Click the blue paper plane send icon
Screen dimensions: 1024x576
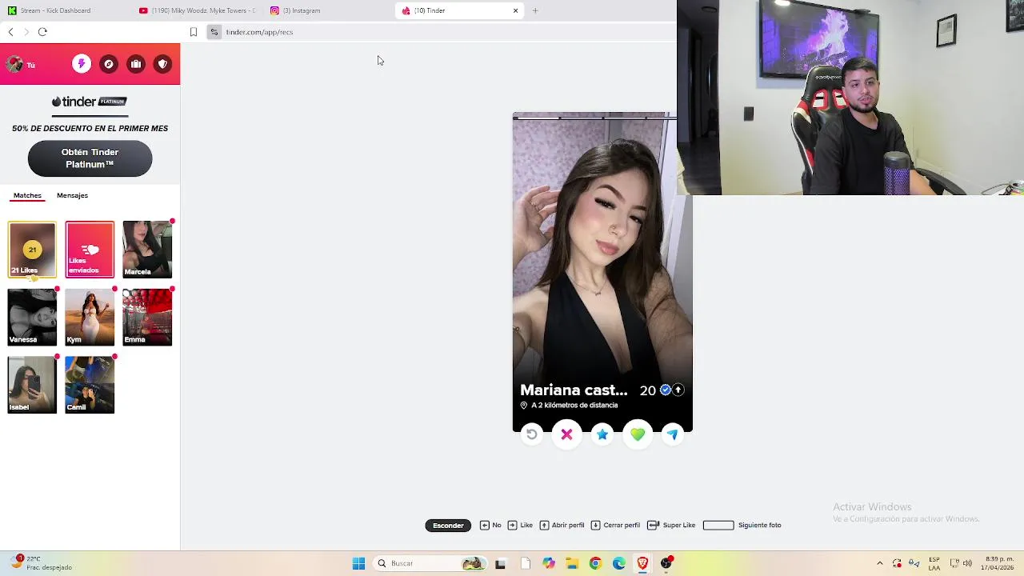coord(673,434)
